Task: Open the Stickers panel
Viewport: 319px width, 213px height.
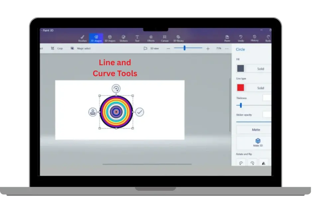Action: point(123,38)
